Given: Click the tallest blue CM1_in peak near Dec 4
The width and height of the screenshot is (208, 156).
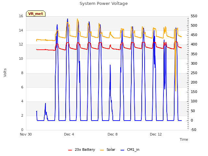Looking at the screenshot, I should 68,19.
